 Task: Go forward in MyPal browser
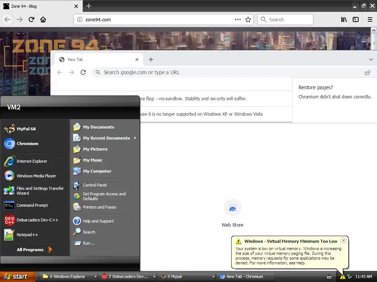[x=20, y=19]
